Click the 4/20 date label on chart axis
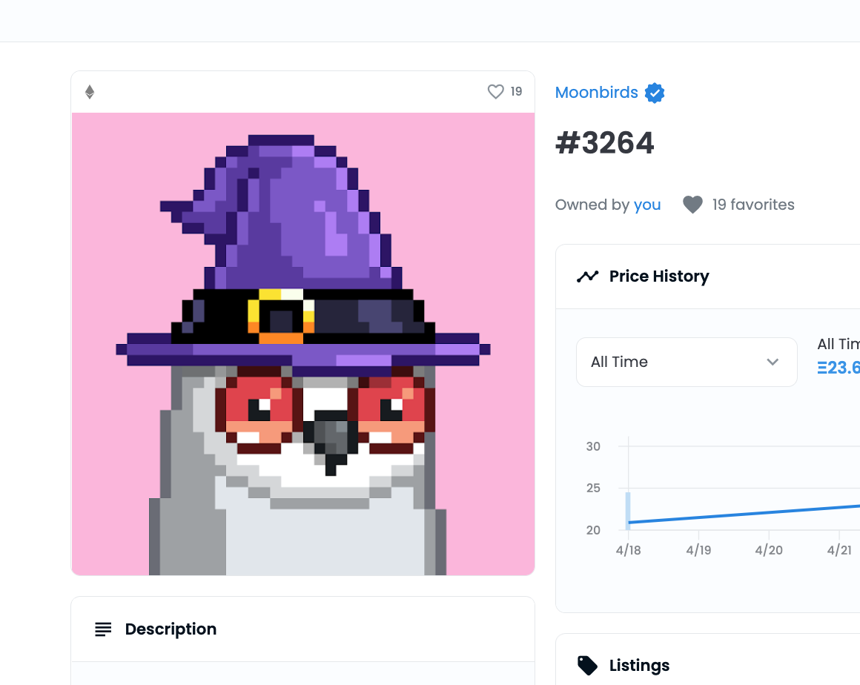 click(x=768, y=550)
